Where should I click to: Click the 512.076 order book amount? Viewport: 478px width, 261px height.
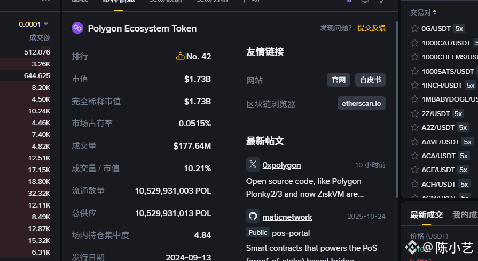tap(37, 52)
